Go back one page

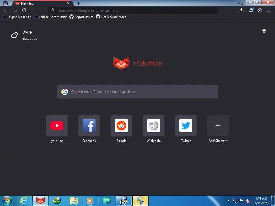tap(6, 10)
